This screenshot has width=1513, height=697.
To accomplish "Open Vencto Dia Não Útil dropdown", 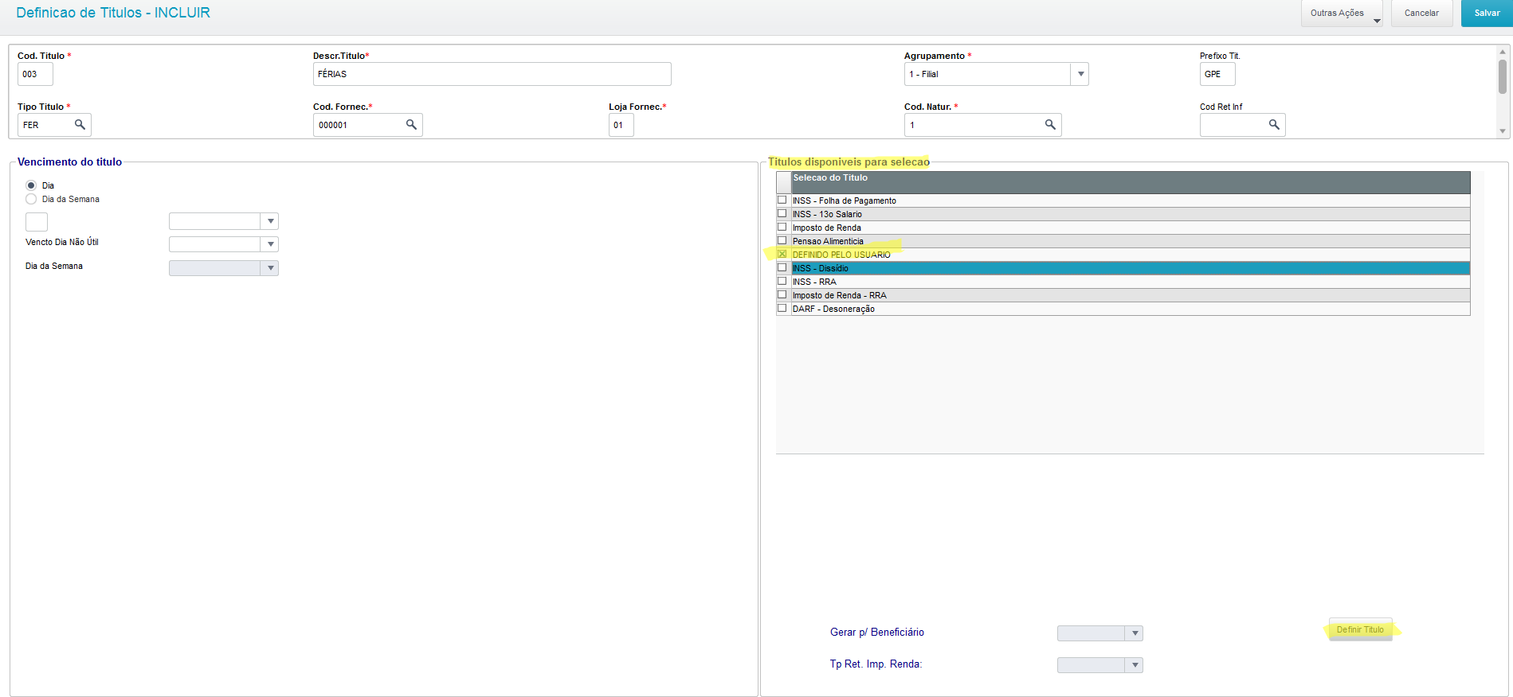I will (x=271, y=244).
